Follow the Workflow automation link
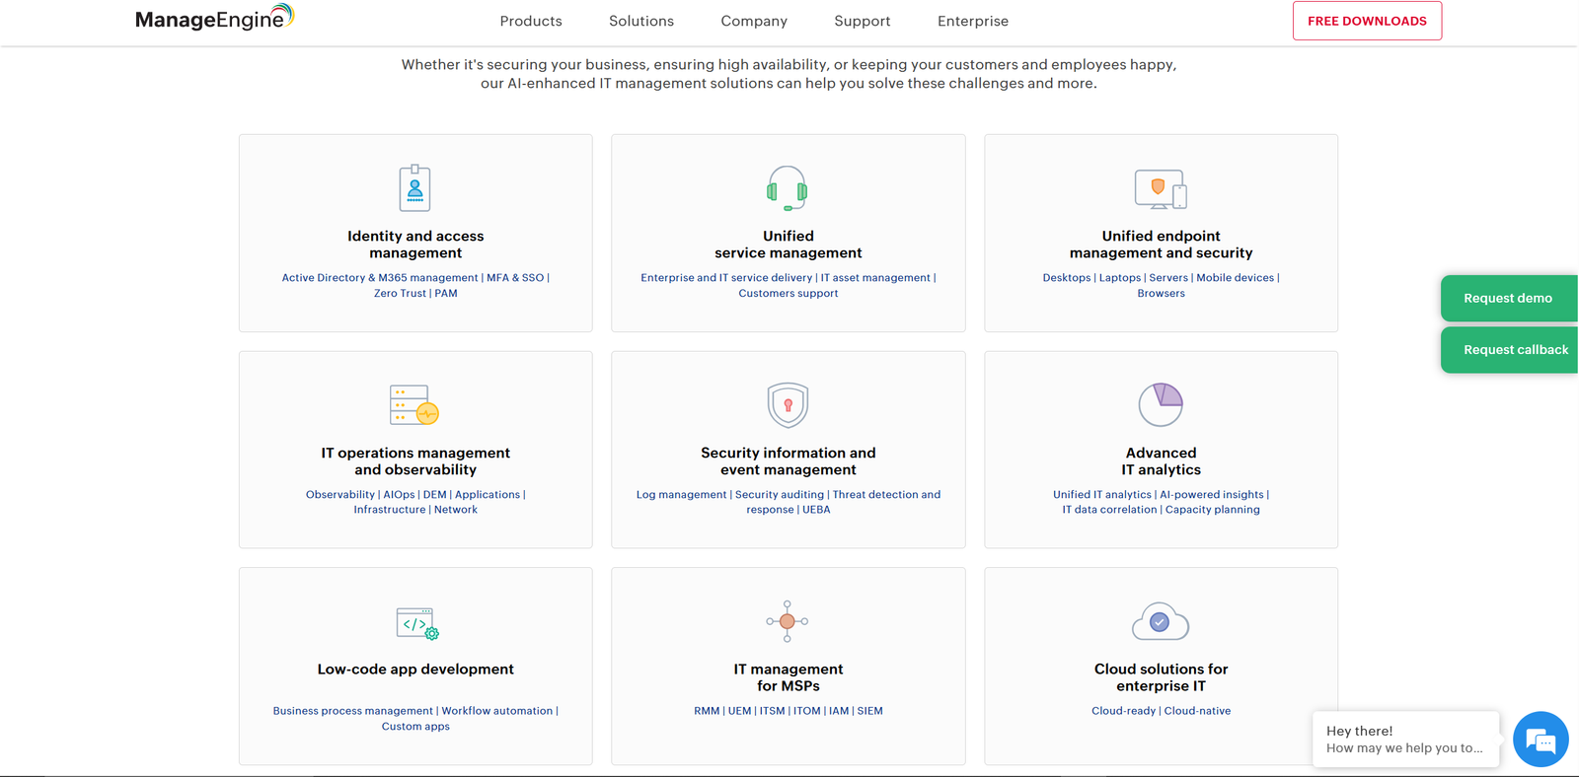This screenshot has height=777, width=1579. 497,711
